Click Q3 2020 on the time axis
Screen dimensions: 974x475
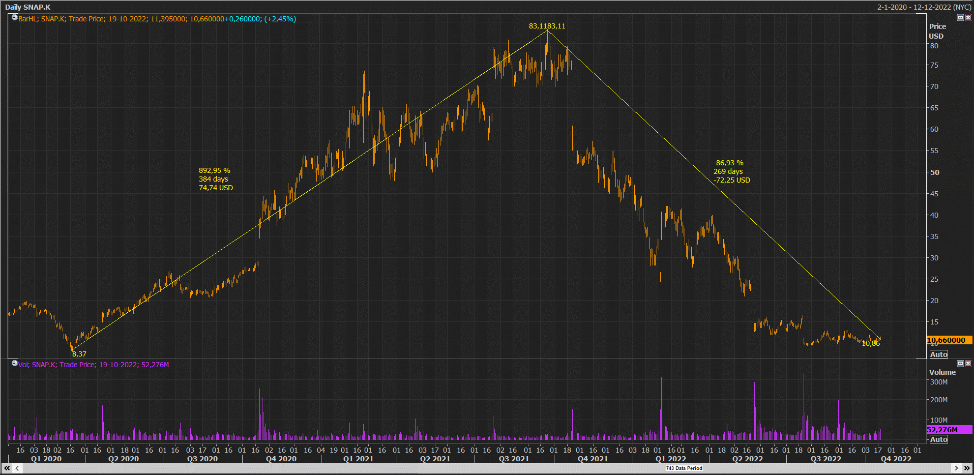pyautogui.click(x=202, y=459)
